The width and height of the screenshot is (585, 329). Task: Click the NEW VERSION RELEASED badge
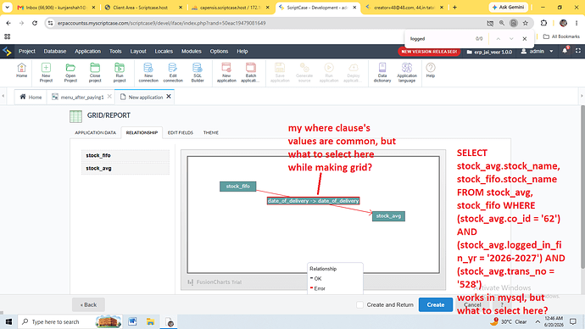pyautogui.click(x=429, y=52)
